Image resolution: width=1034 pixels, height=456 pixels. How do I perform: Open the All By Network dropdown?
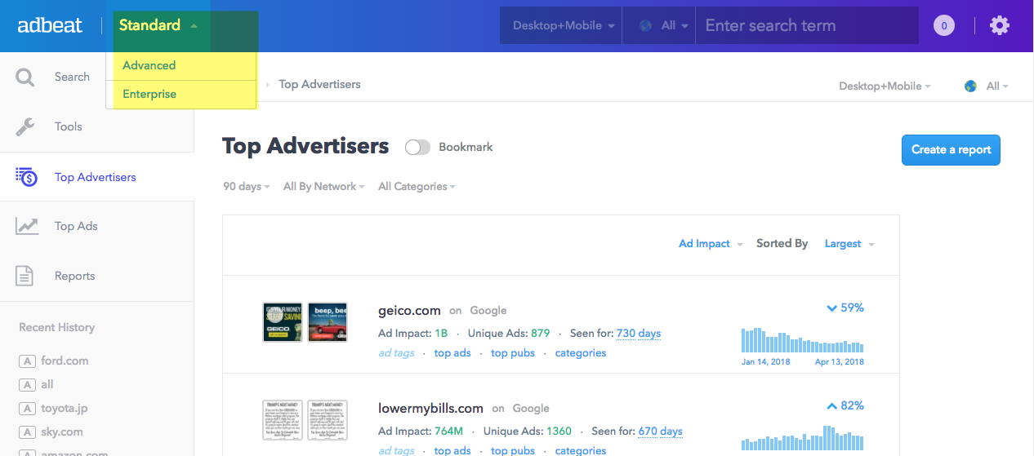coord(323,187)
